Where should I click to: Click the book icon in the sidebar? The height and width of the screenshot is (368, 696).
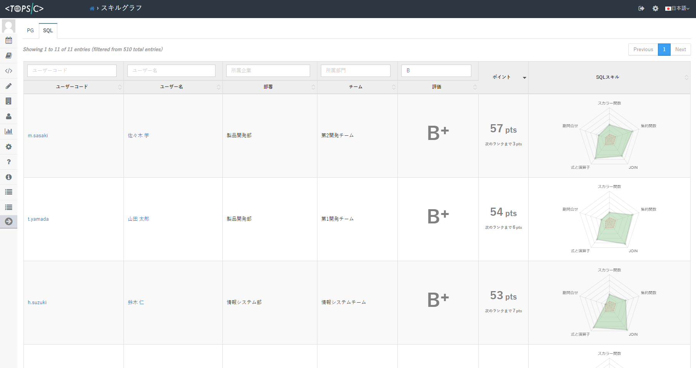[8, 56]
